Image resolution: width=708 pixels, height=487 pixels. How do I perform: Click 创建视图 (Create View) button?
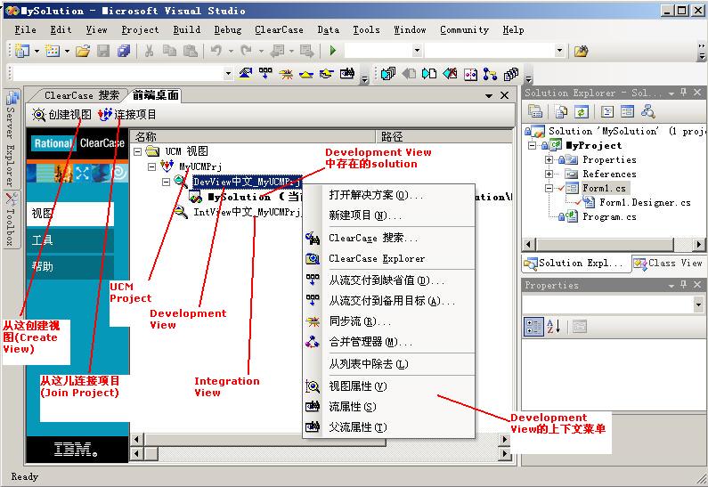pos(61,115)
